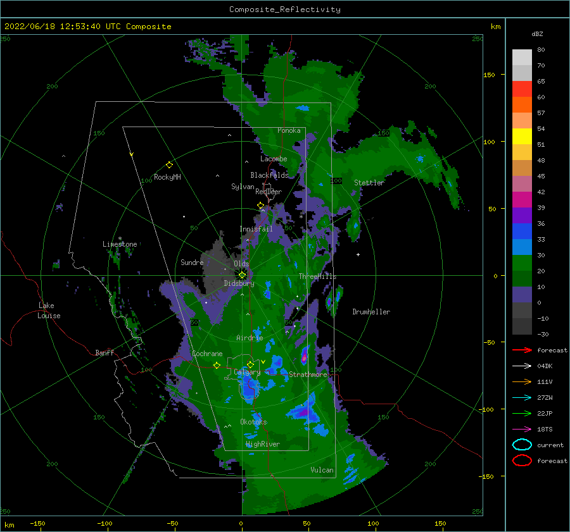Click the cyan current ellipse icon
Viewport: 570px width, 532px height.
(522, 445)
